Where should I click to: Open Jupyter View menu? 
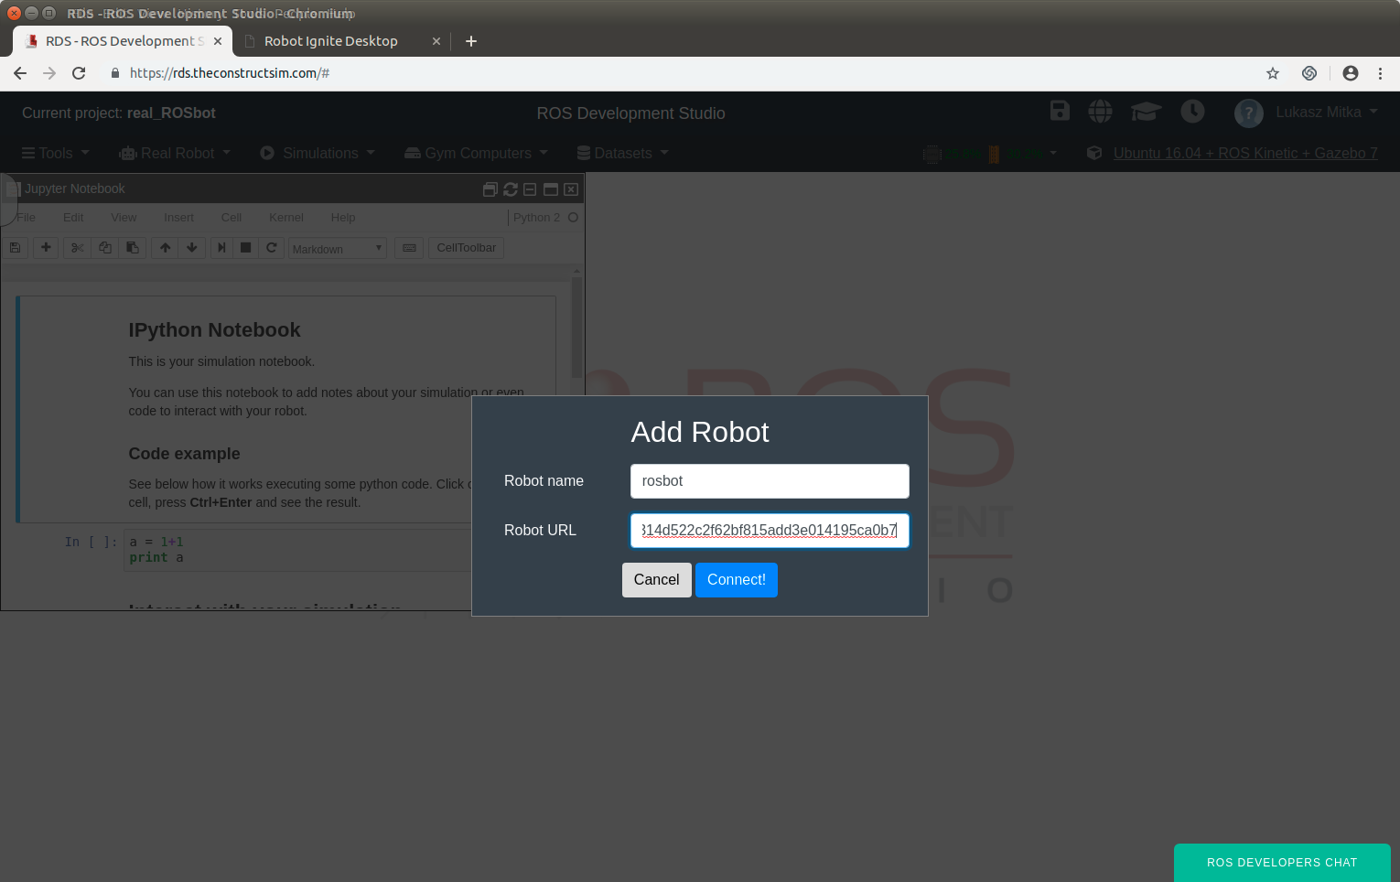[124, 218]
